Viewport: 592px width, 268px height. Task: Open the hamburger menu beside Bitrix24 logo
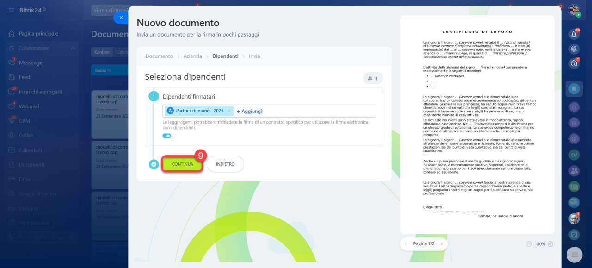11,10
